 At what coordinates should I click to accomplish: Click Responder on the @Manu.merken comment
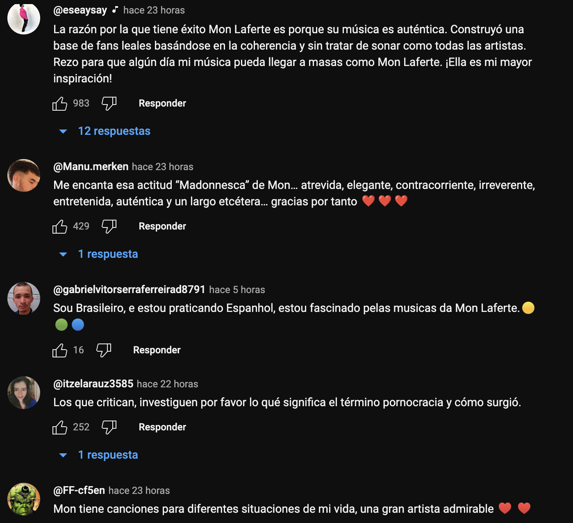(x=162, y=226)
